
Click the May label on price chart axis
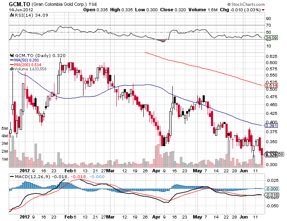198,171
